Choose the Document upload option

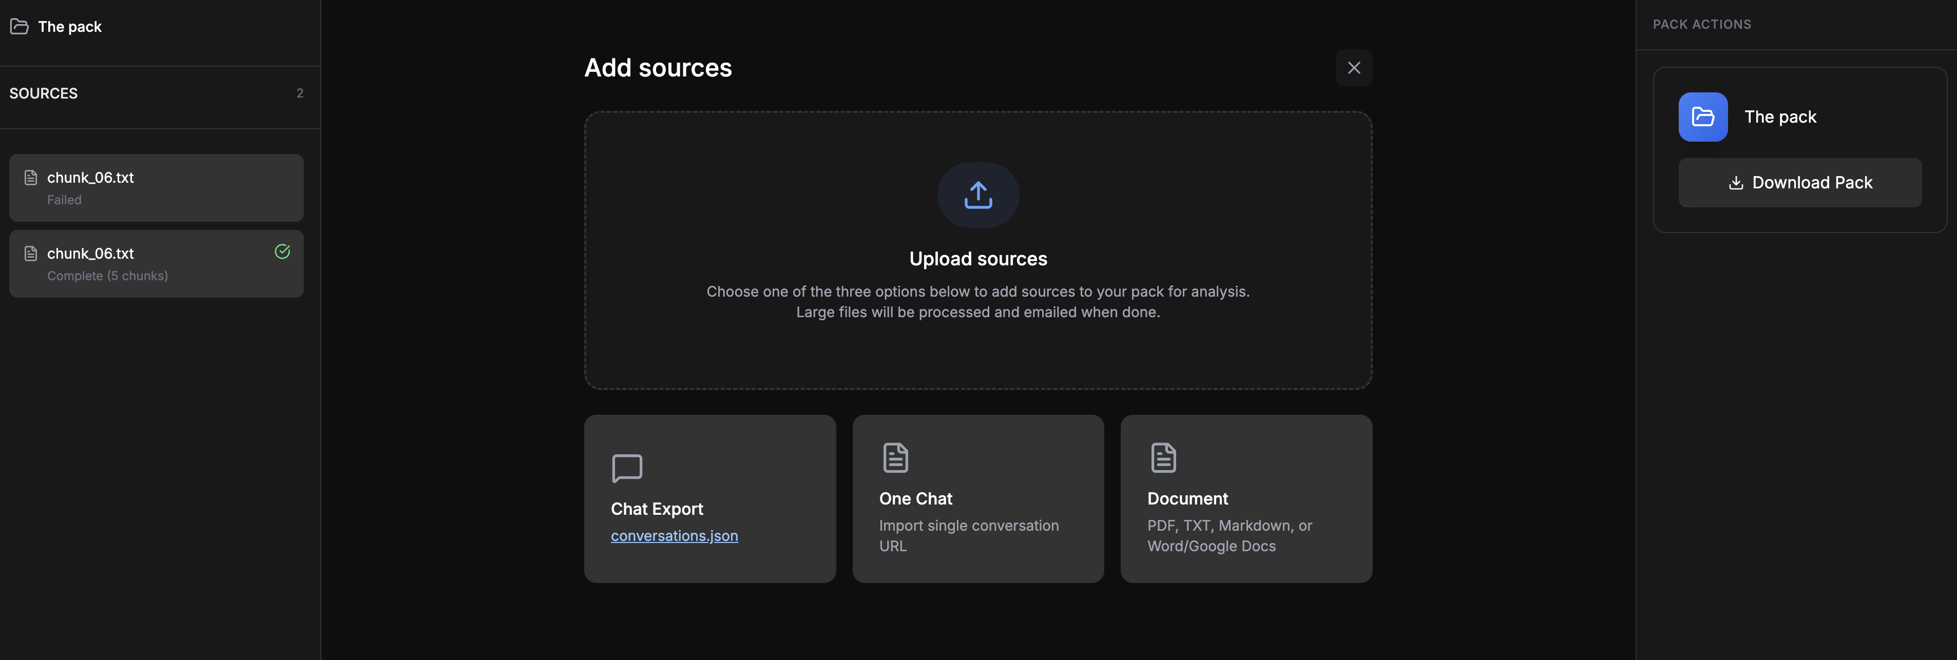click(x=1246, y=499)
